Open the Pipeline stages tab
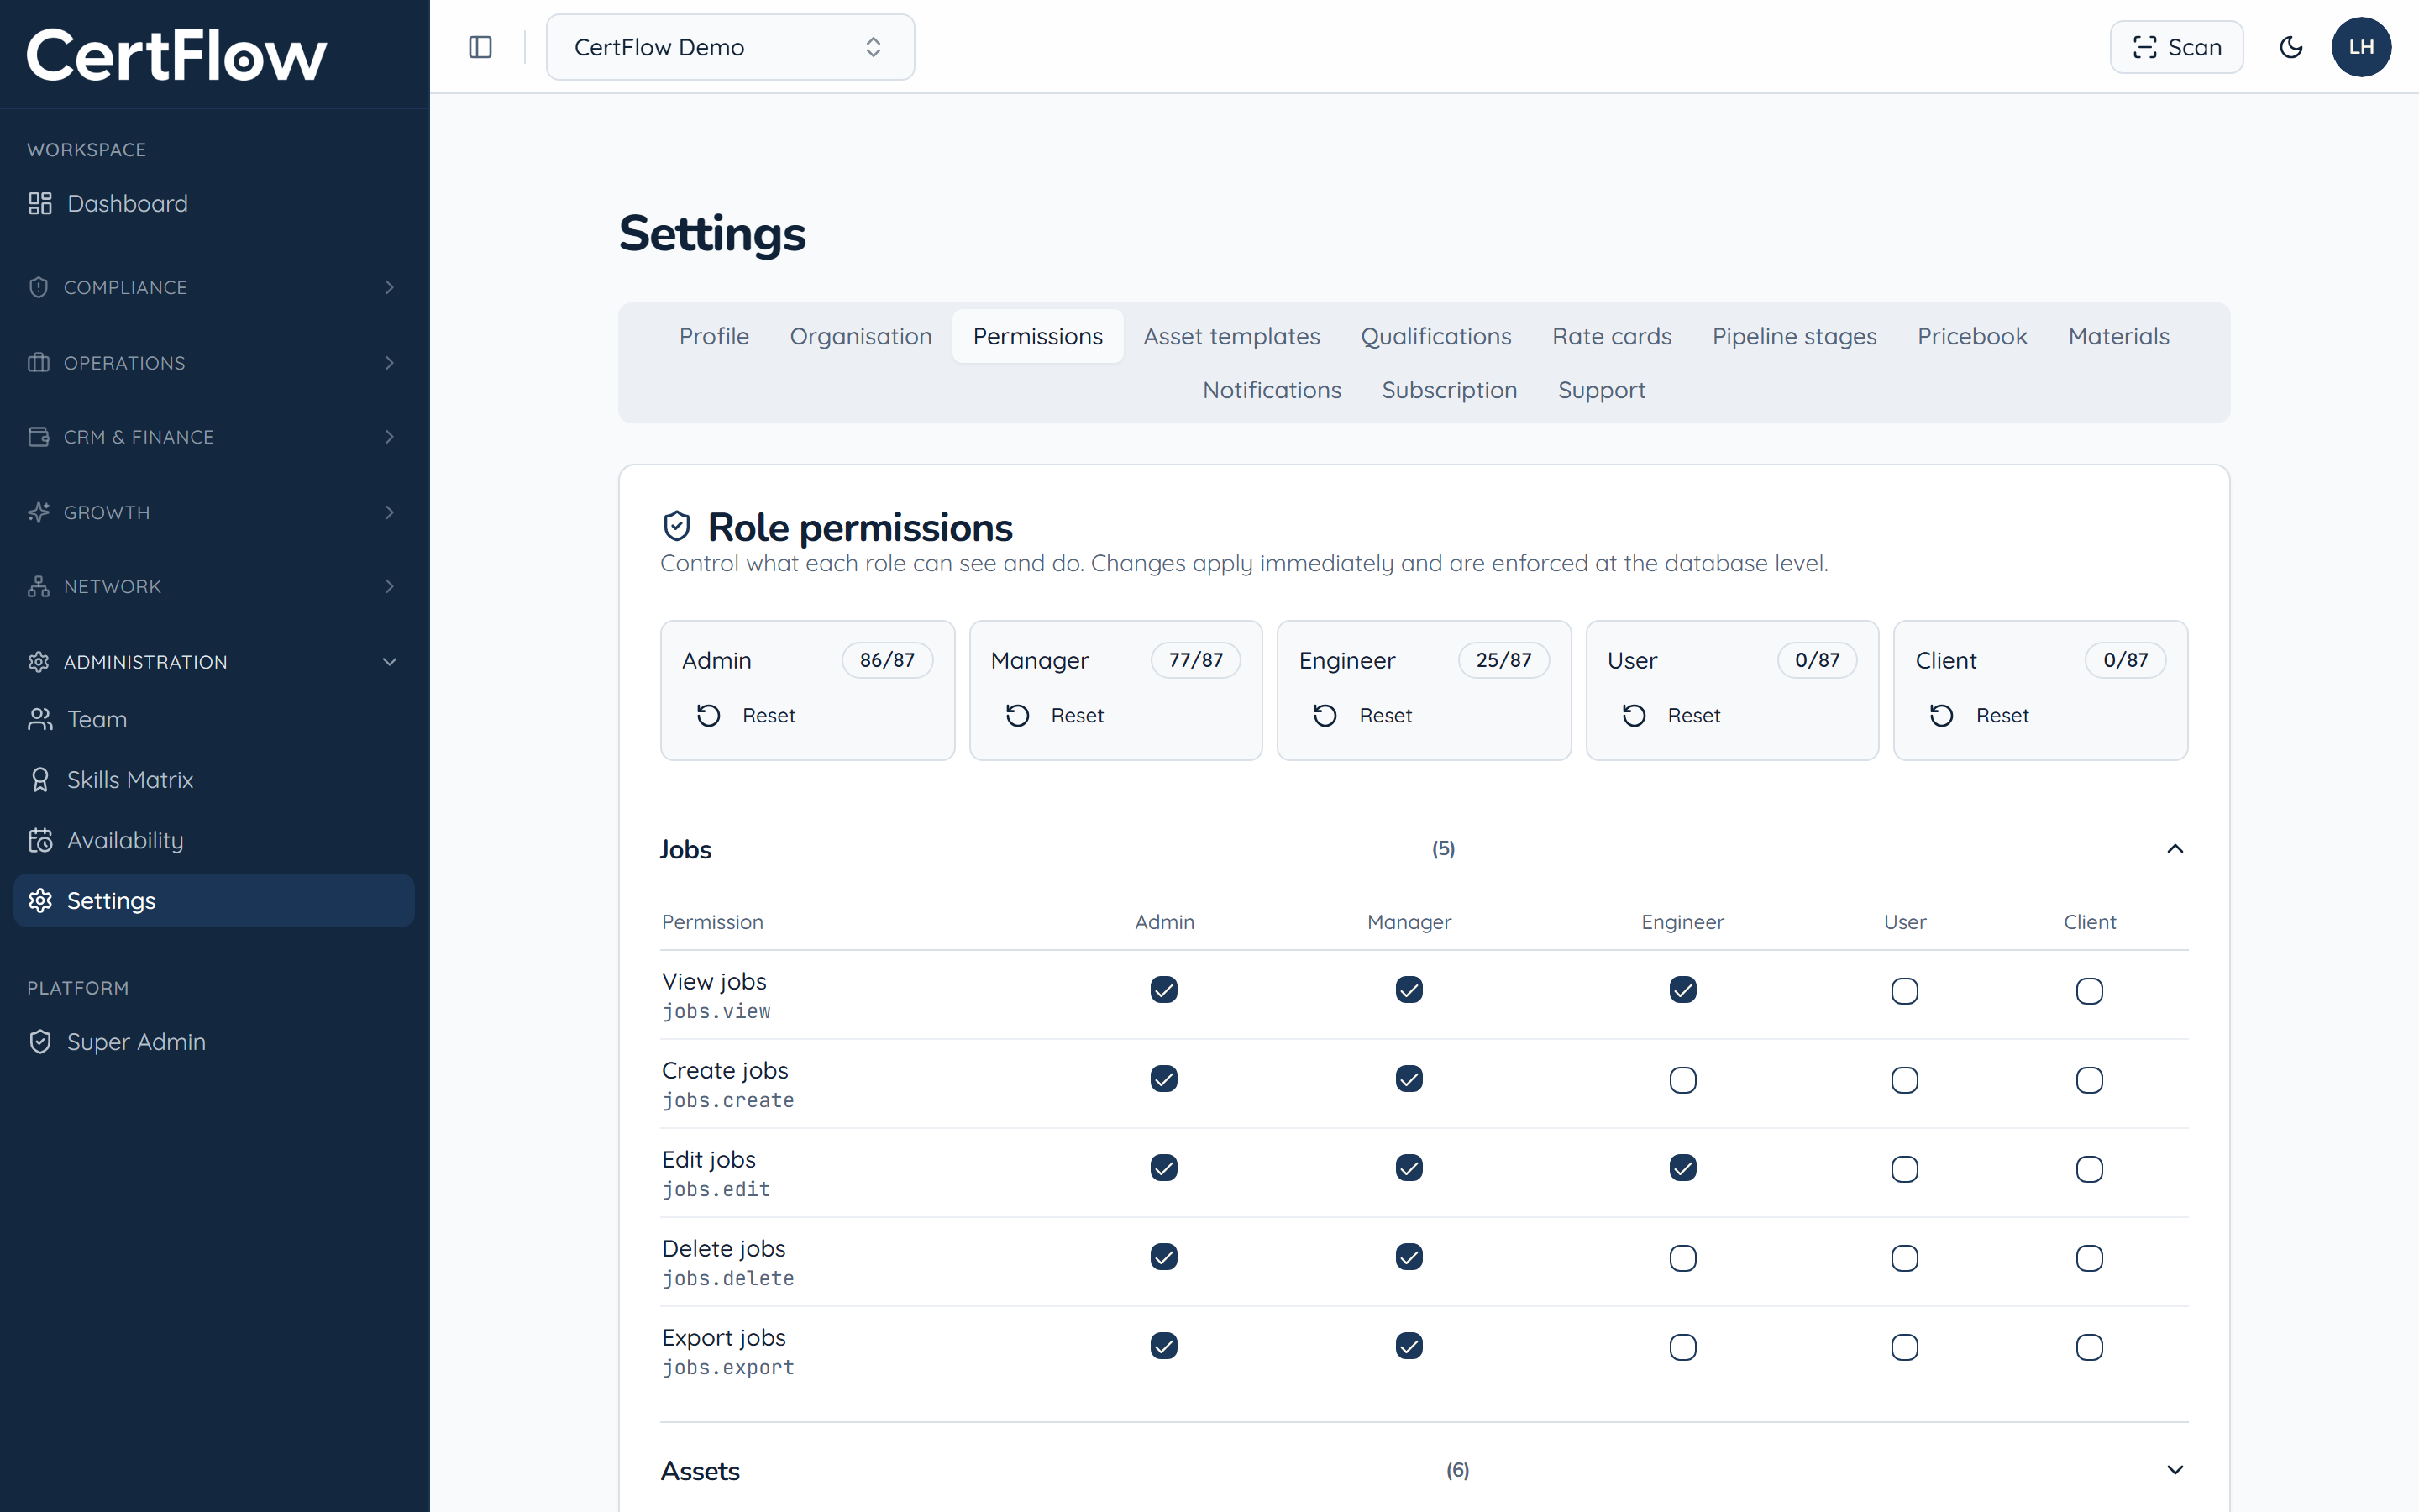Viewport: 2419px width, 1512px height. coord(1794,336)
